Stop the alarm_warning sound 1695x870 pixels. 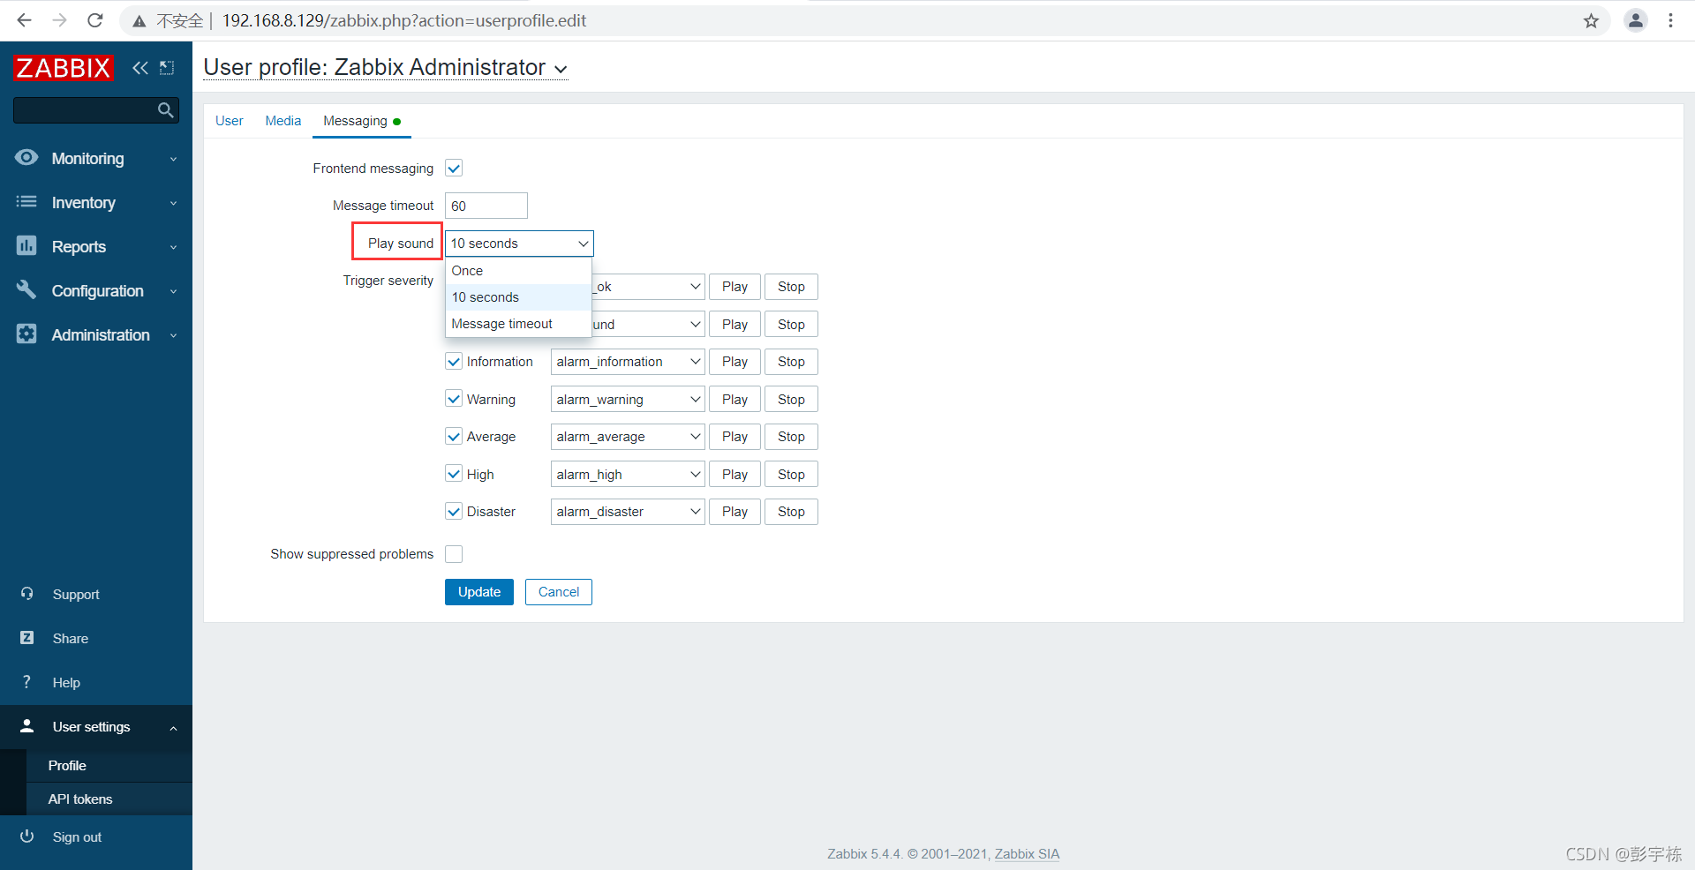[x=791, y=399]
